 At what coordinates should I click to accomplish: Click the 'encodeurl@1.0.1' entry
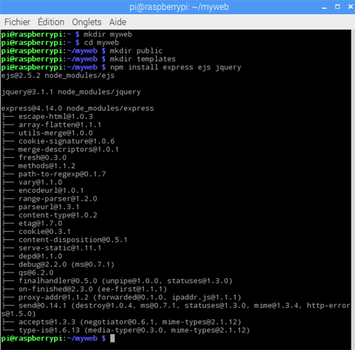click(x=51, y=191)
